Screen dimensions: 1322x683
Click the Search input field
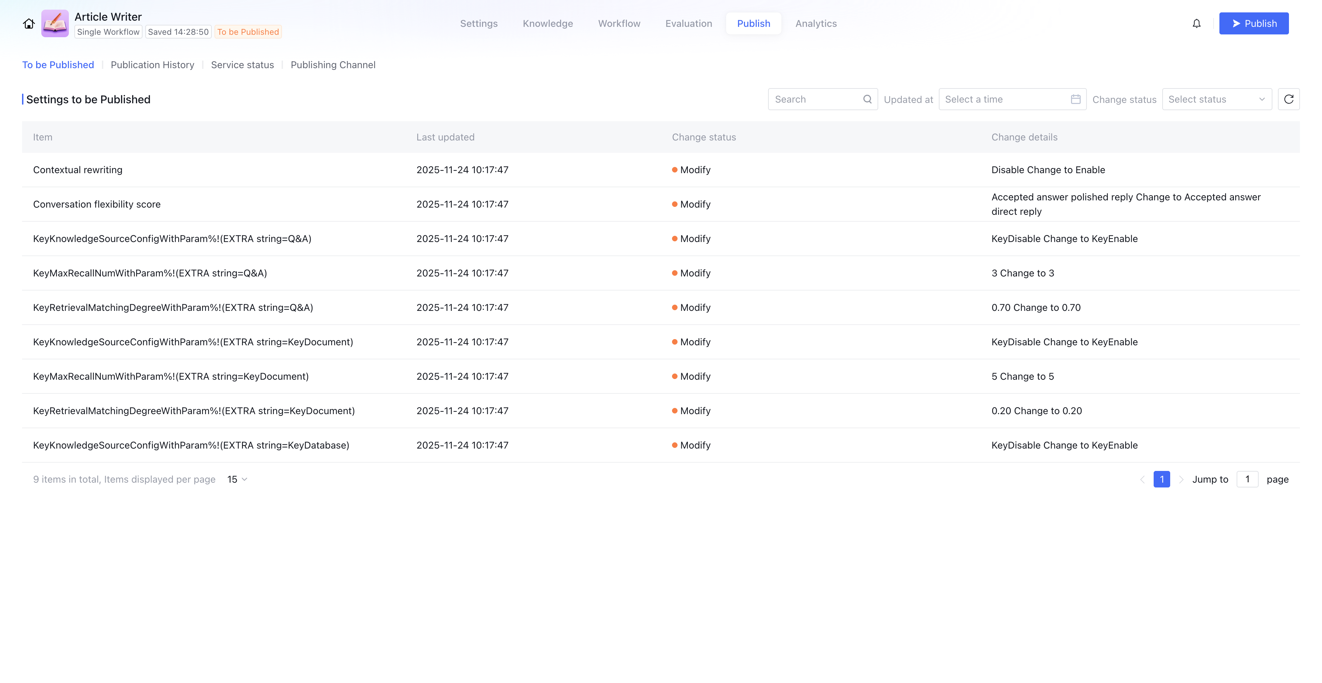816,99
